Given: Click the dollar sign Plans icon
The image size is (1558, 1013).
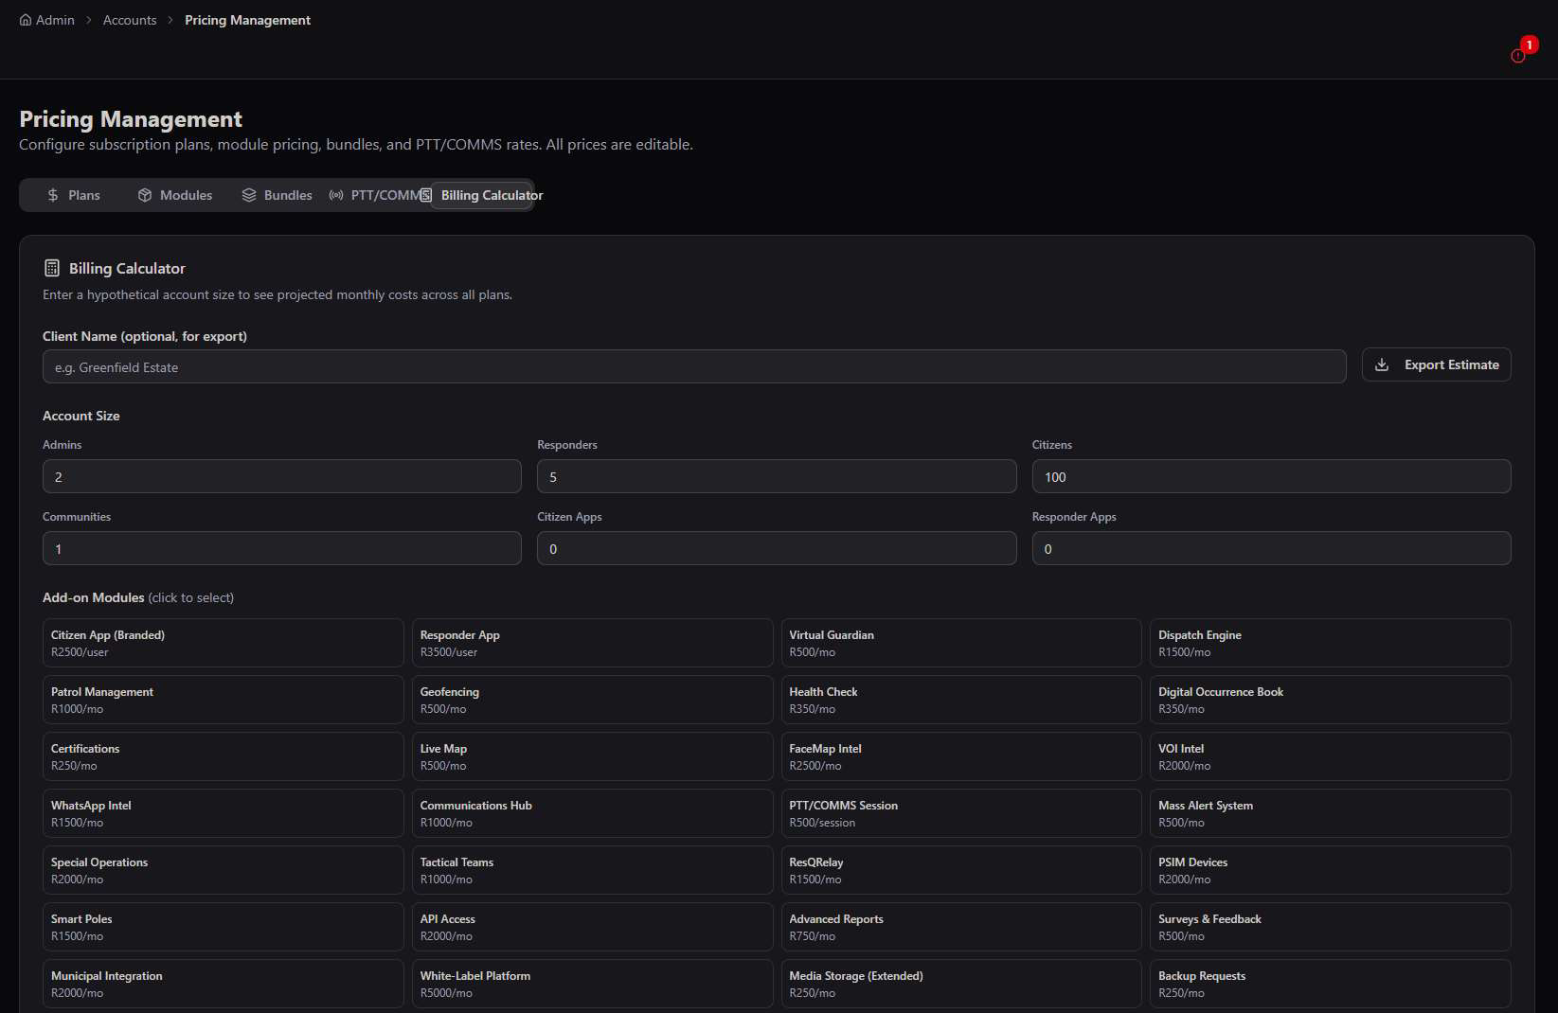Looking at the screenshot, I should (x=53, y=195).
